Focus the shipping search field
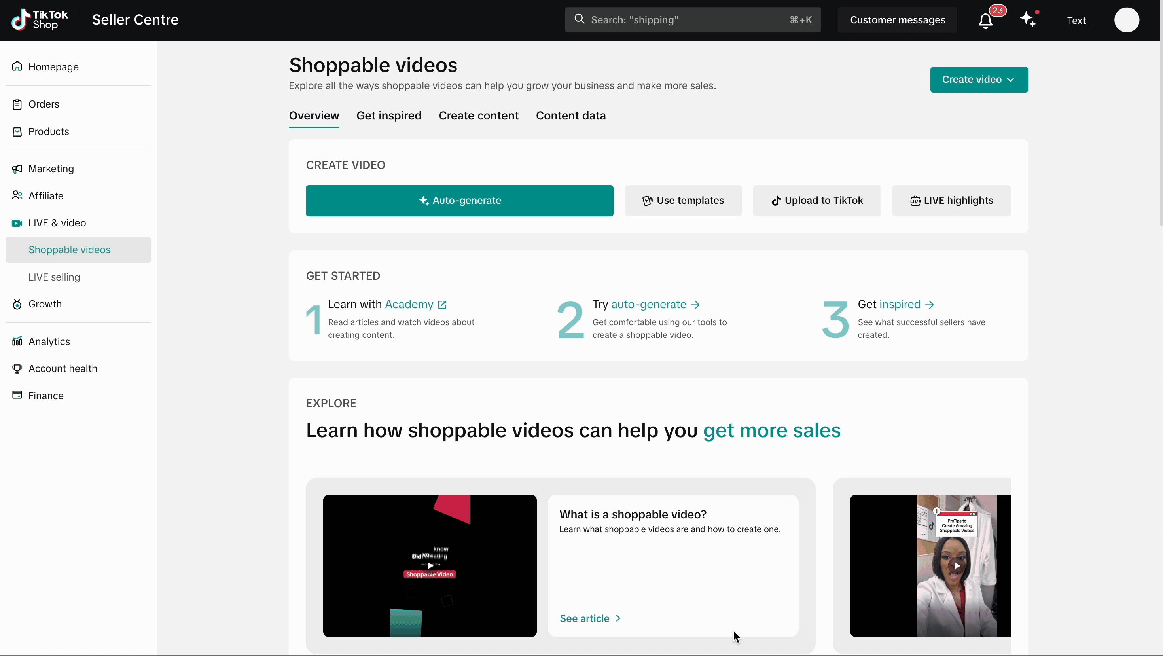This screenshot has height=656, width=1163. click(693, 20)
